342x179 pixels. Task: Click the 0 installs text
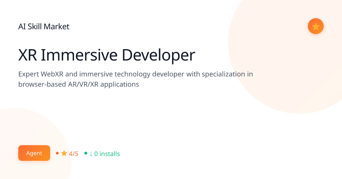click(107, 154)
